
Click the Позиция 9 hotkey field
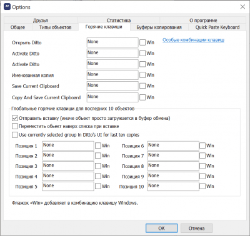[173, 176]
